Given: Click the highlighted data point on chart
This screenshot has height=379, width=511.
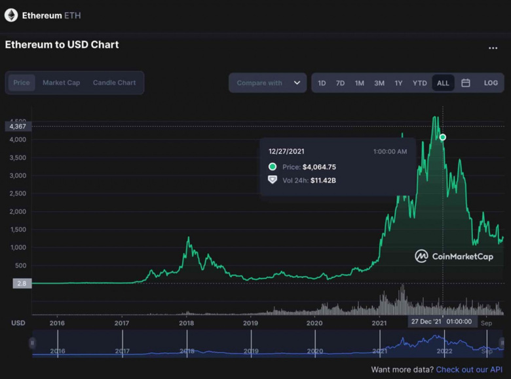Looking at the screenshot, I should point(443,137).
